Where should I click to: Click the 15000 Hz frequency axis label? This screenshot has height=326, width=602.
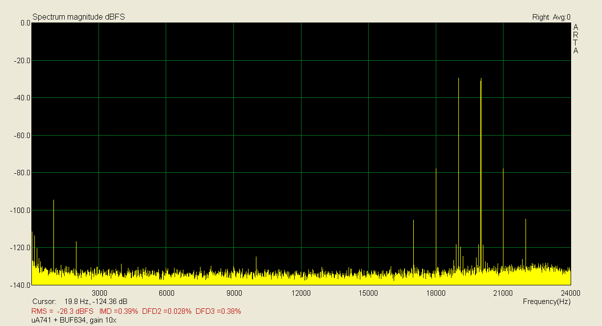coord(368,293)
